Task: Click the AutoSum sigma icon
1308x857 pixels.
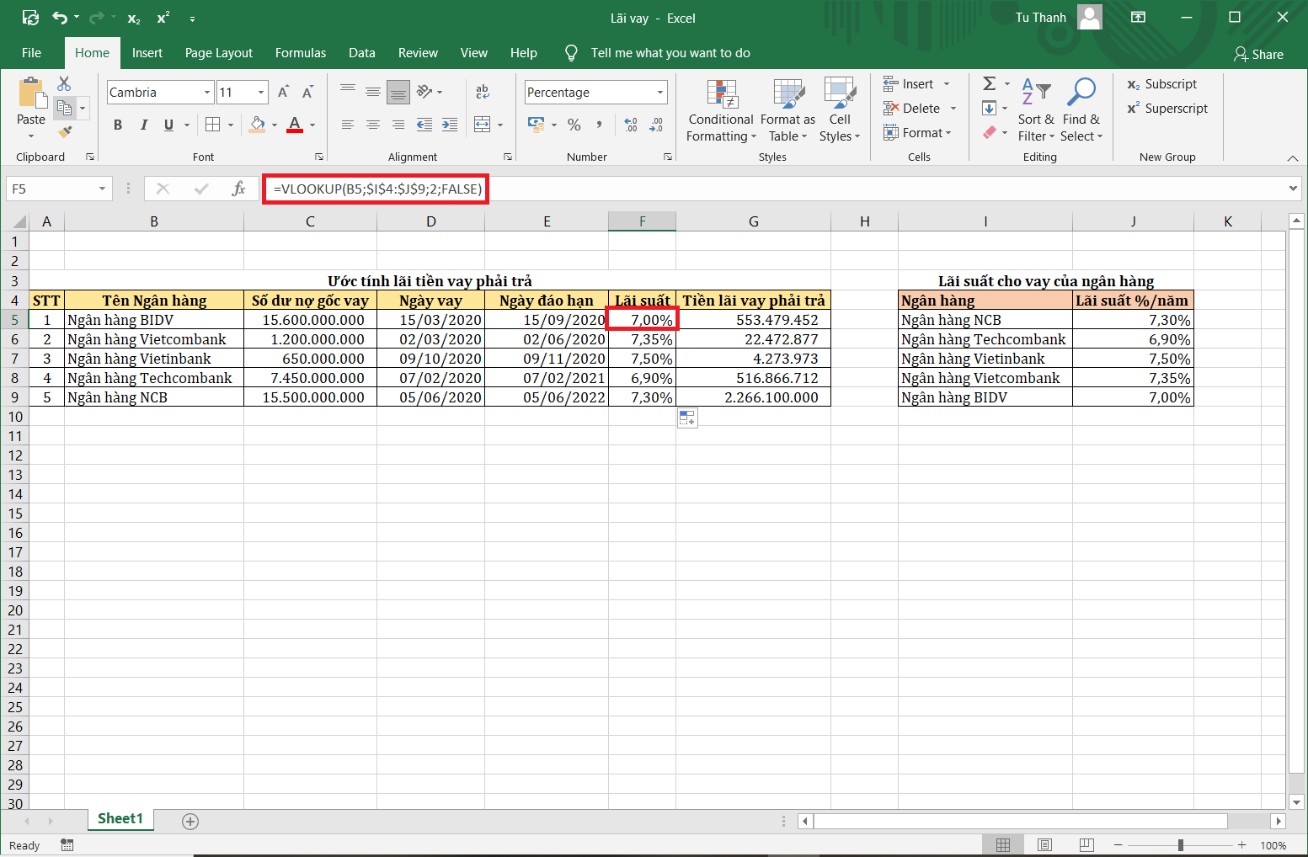Action: click(990, 83)
